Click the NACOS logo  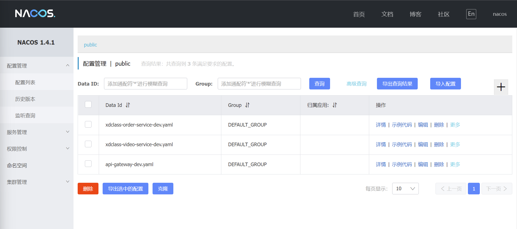(x=35, y=13)
